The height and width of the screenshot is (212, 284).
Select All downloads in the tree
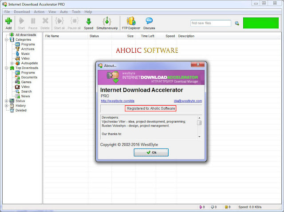pyautogui.click(x=26, y=35)
